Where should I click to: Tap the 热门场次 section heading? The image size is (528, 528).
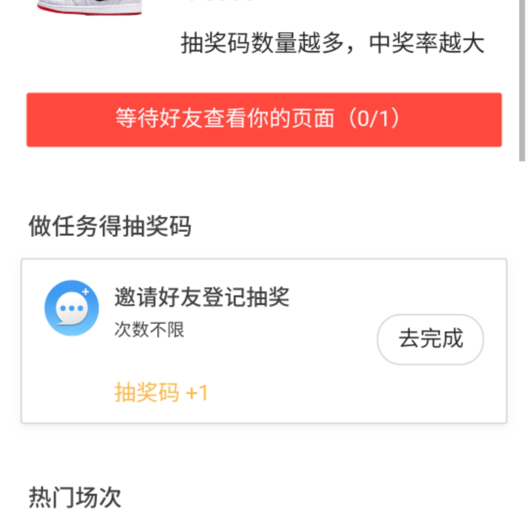[x=75, y=497]
